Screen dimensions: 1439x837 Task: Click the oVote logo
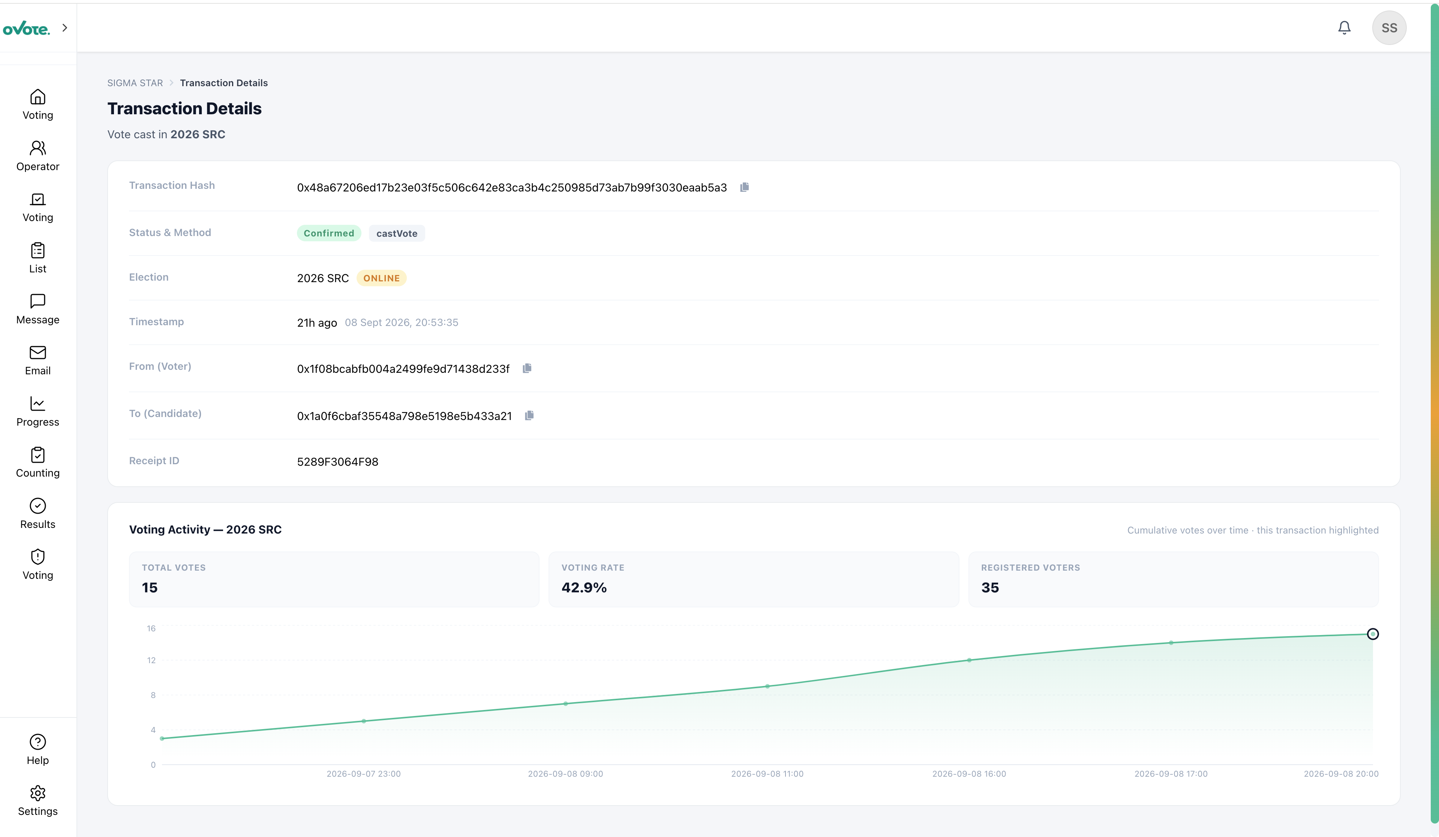click(26, 28)
